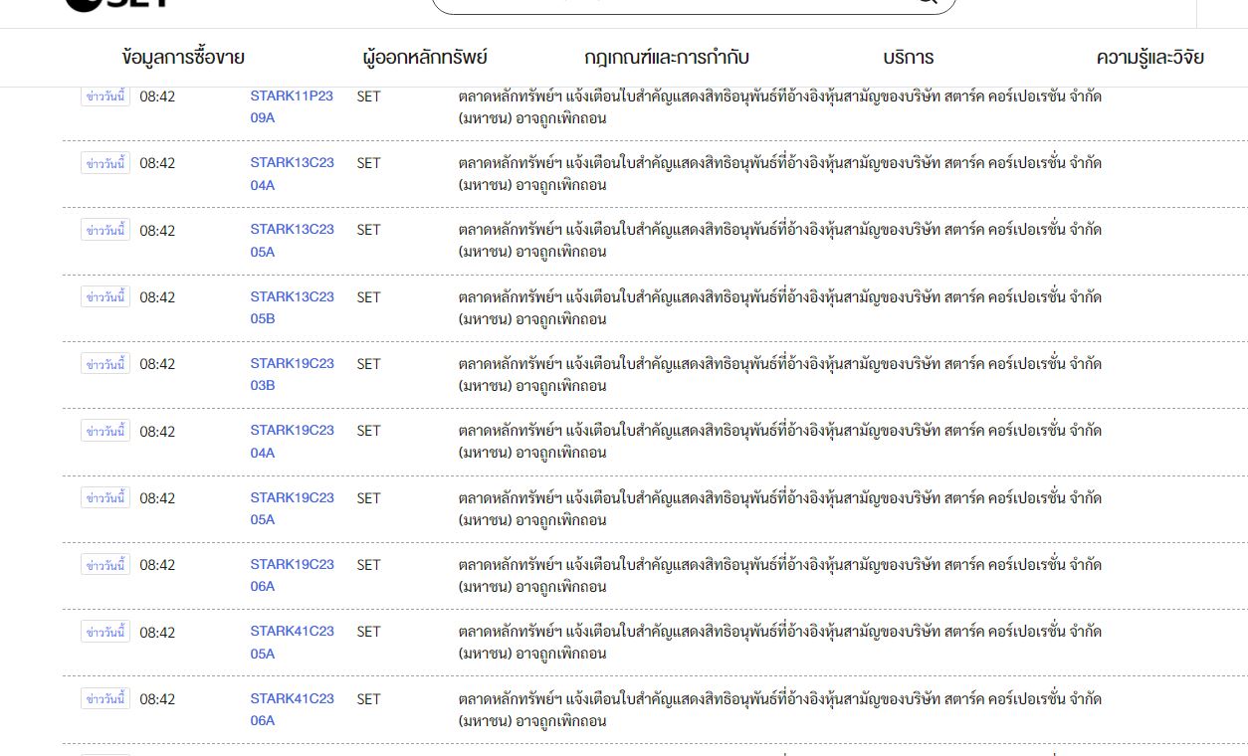Screen dimensions: 1248x756
Task: Open the บริการ menu
Action: click(x=909, y=57)
